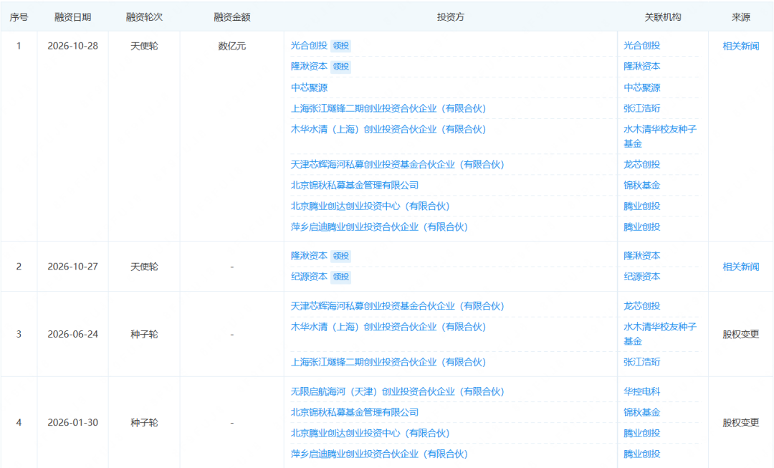
Task: Click 北京腾业创达创业投资中心 in 2026-10-28 row
Action: point(371,206)
